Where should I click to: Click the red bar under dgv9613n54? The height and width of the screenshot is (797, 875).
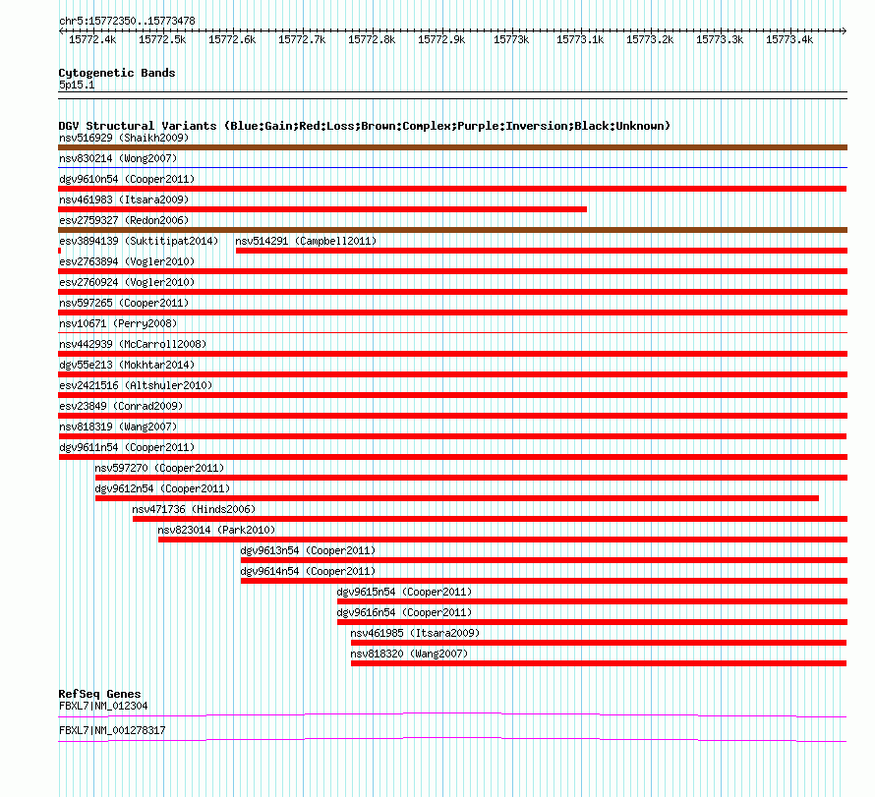tap(544, 560)
